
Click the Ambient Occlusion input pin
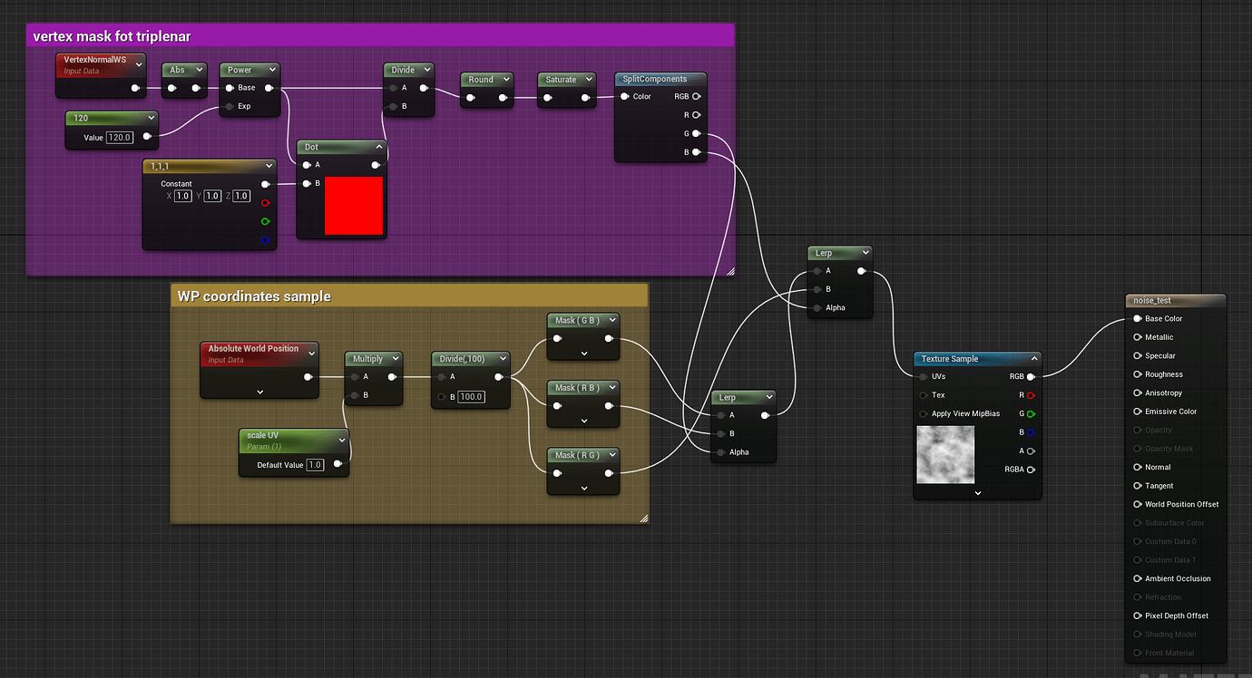(x=1138, y=578)
